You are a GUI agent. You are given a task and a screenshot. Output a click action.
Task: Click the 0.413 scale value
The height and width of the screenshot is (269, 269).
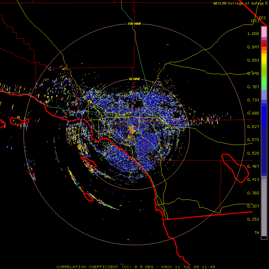click(253, 180)
